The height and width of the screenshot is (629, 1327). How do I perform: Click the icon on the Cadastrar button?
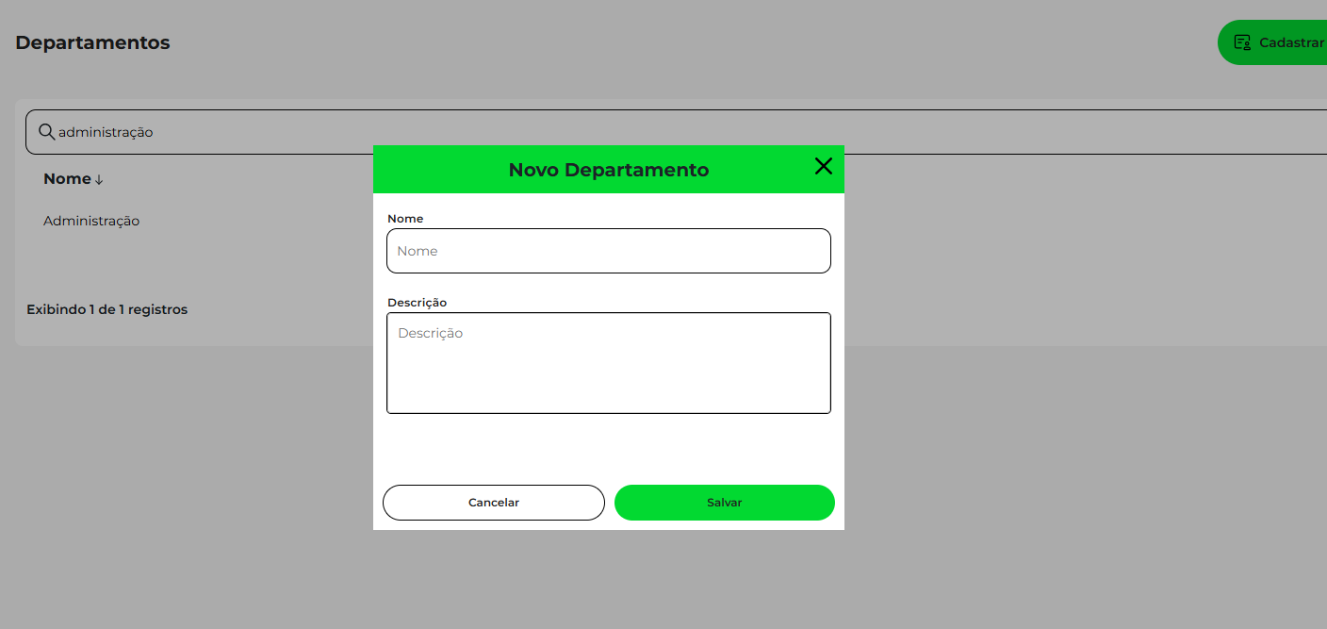point(1242,42)
